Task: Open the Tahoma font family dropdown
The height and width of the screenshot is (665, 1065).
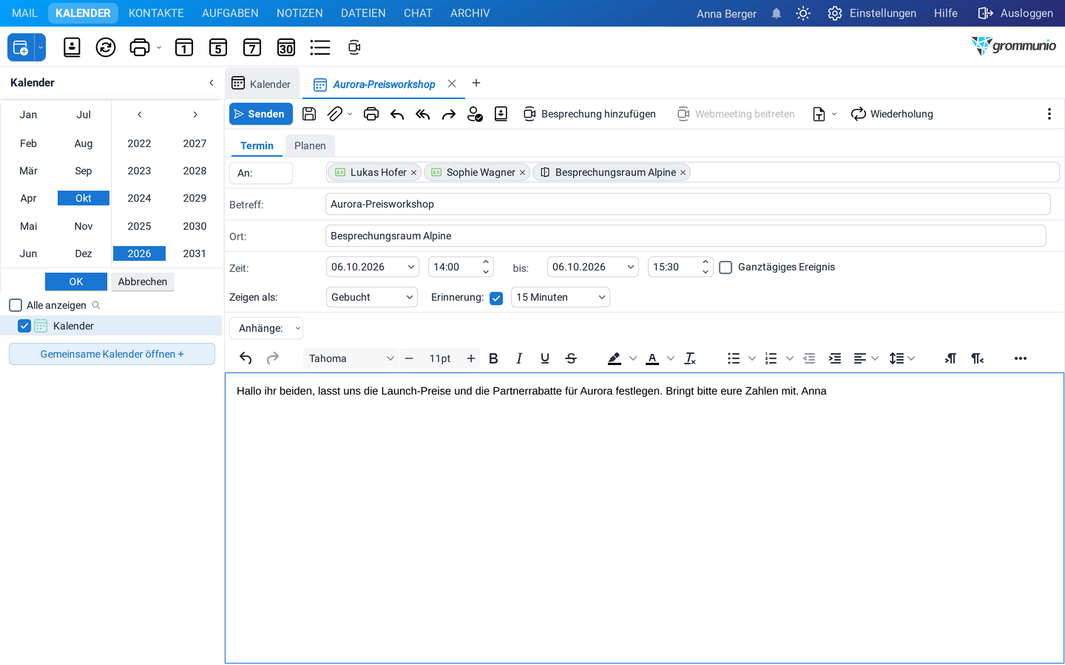Action: click(x=351, y=358)
